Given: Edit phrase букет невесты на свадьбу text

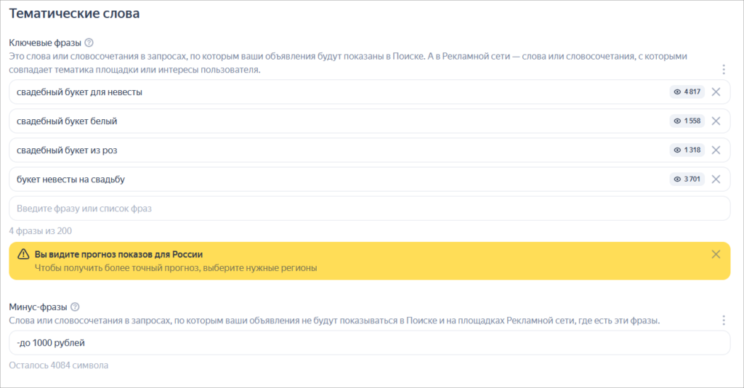Looking at the screenshot, I should [76, 179].
